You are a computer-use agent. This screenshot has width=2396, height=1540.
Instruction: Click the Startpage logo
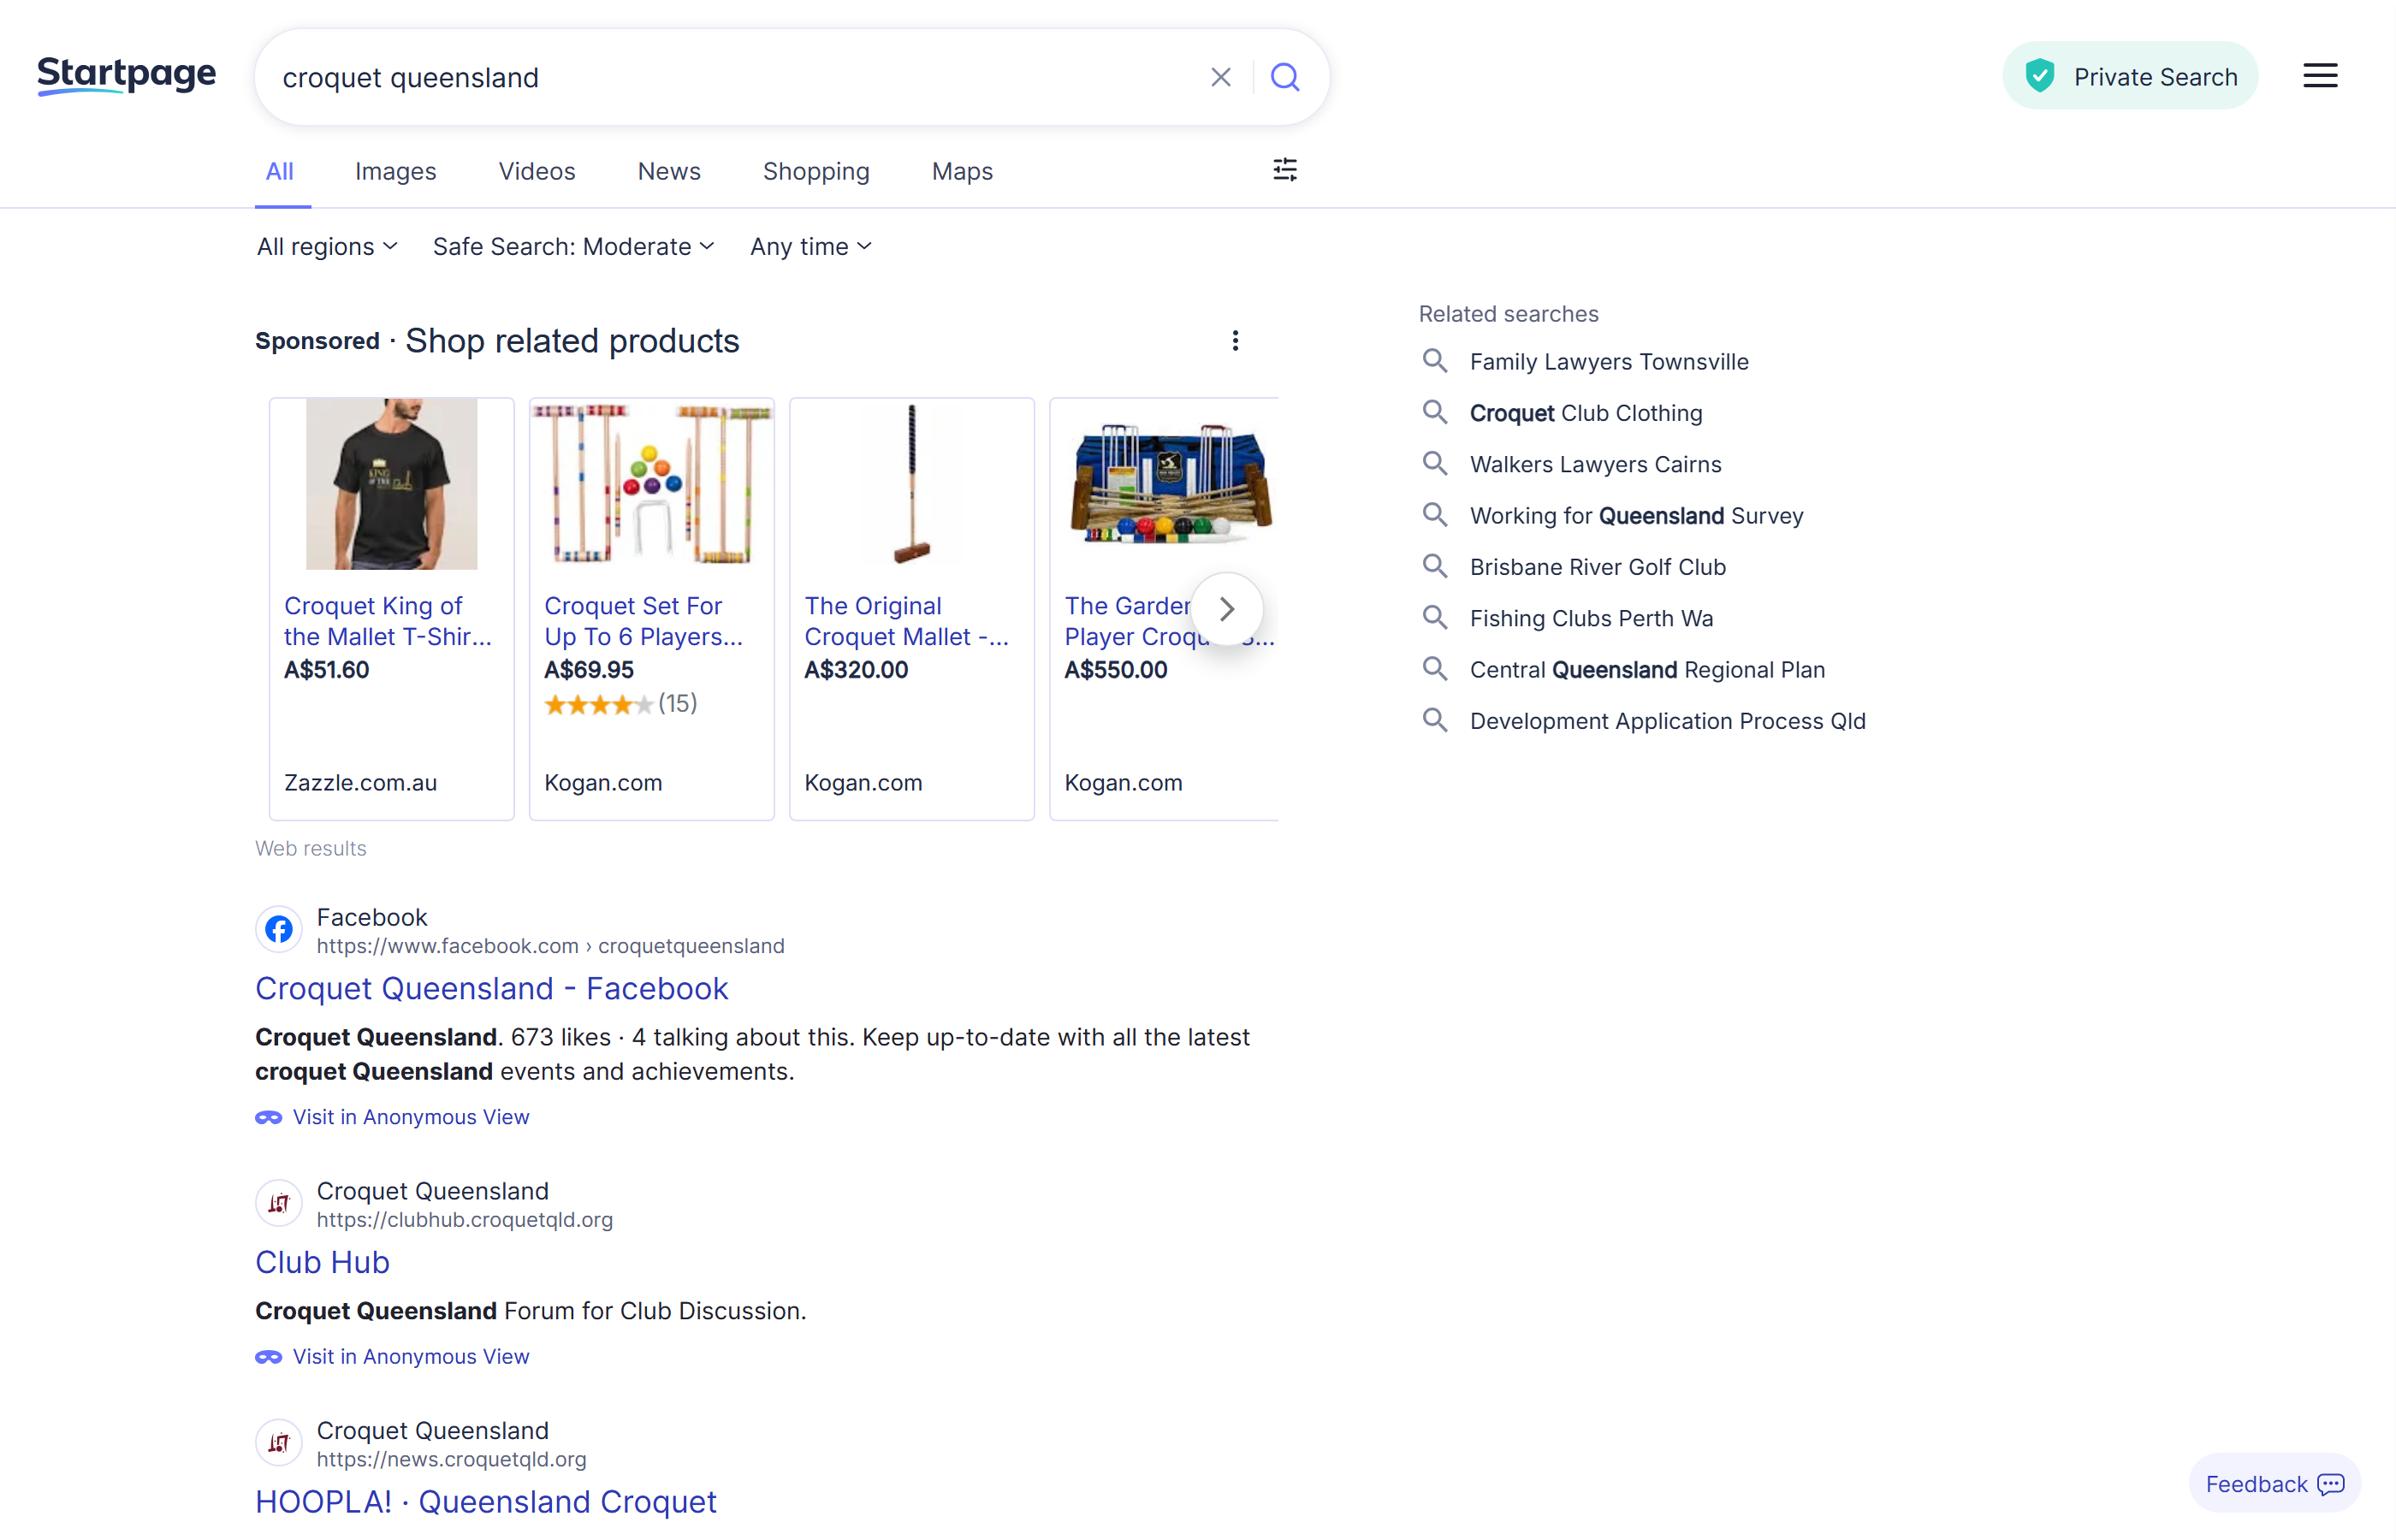point(126,76)
